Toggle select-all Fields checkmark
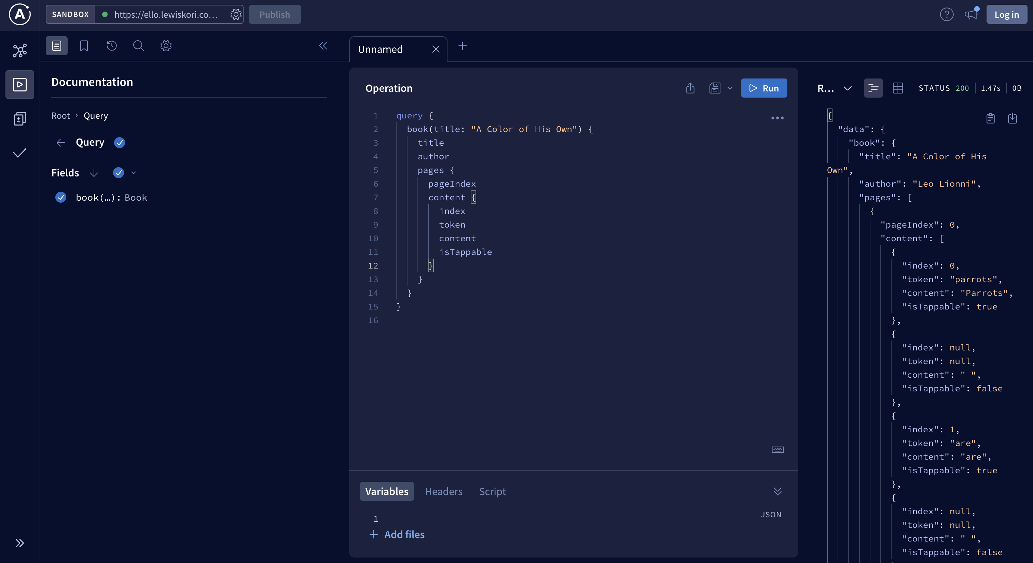Image resolution: width=1033 pixels, height=563 pixels. (118, 173)
